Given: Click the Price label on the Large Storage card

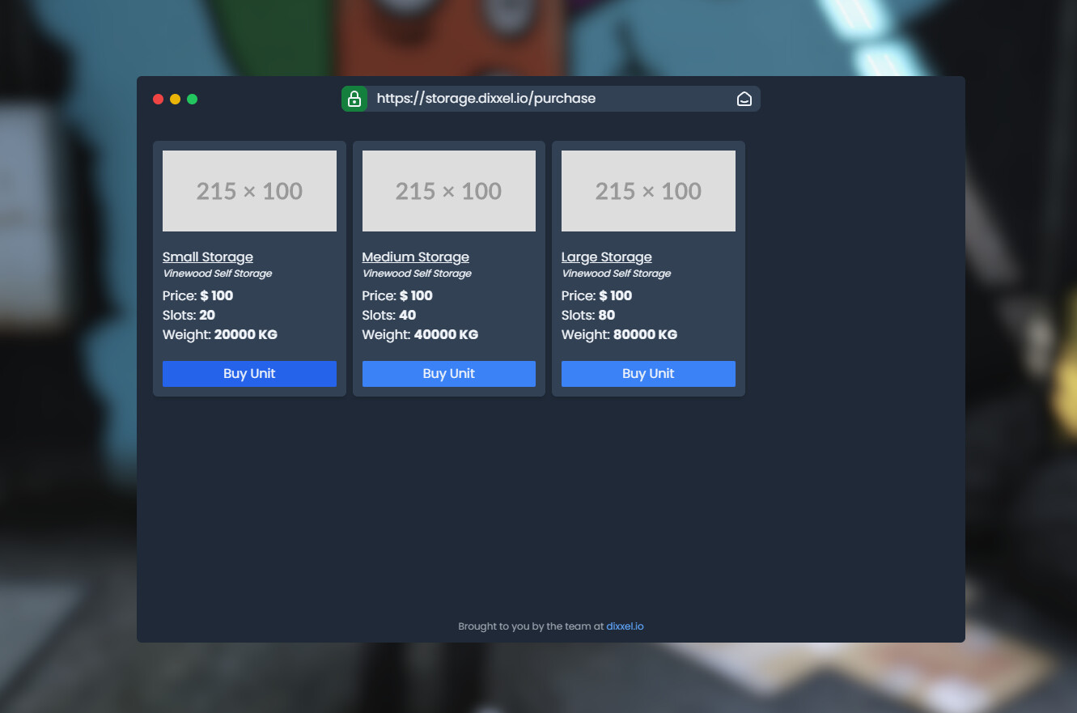Looking at the screenshot, I should coord(578,295).
